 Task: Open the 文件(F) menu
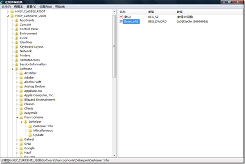6,7
